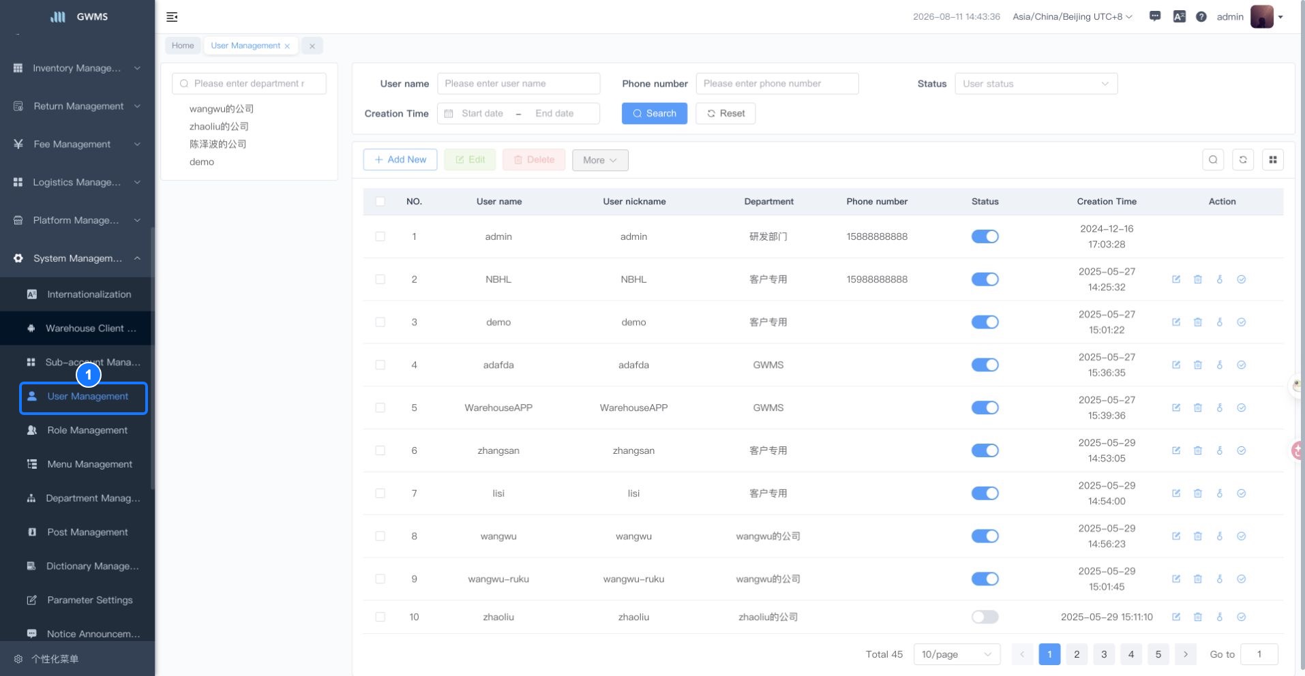This screenshot has height=676, width=1305.
Task: Tick the checkbox for the NBHL row
Action: pyautogui.click(x=380, y=279)
